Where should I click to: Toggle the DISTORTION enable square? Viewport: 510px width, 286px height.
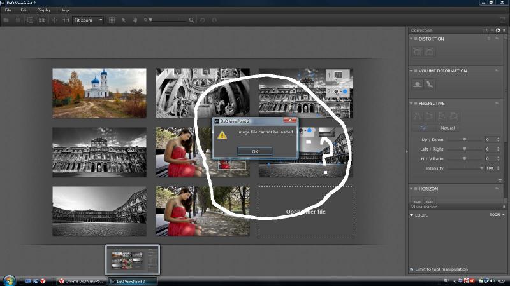(416, 39)
